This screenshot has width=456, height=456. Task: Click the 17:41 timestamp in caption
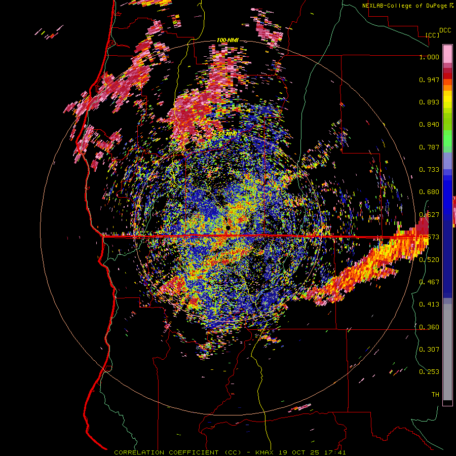(334, 452)
